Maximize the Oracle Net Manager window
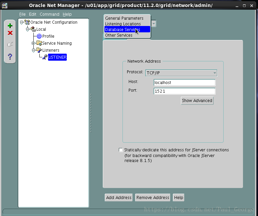Screen dimensions: 258x216 click(x=244, y=6)
